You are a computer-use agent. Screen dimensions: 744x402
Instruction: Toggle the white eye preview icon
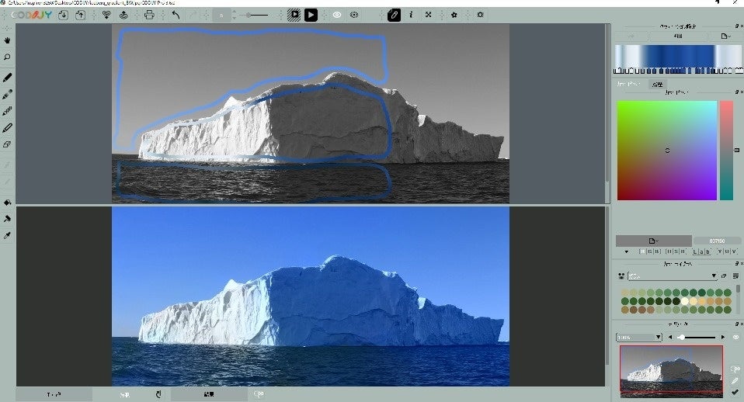pos(337,16)
